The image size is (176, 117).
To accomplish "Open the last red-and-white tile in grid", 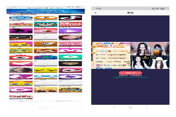I will pos(21,97).
